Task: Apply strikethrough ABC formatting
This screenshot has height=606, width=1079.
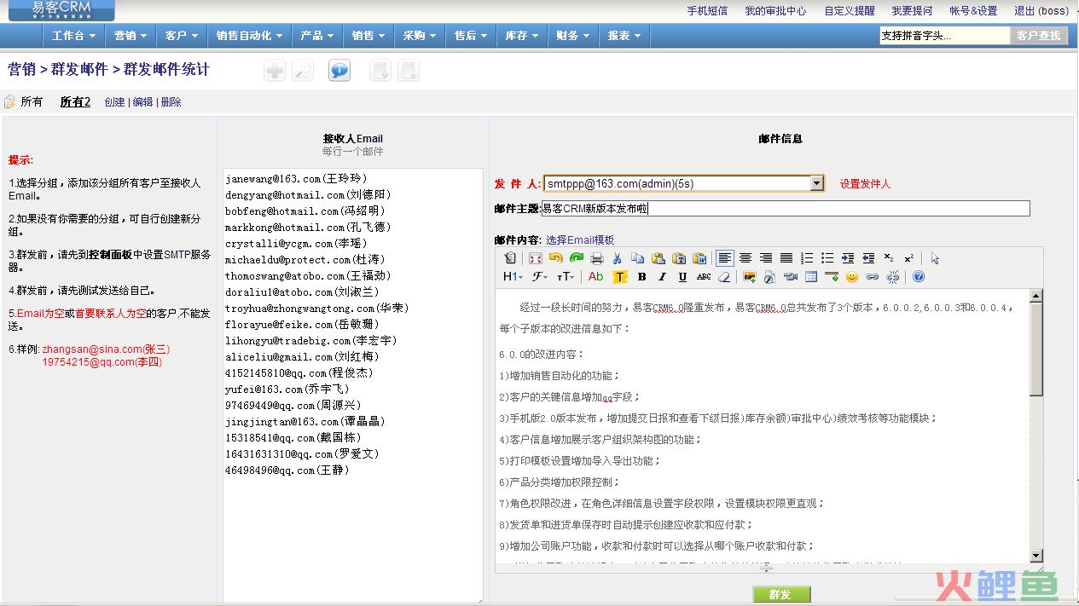Action: coord(704,277)
